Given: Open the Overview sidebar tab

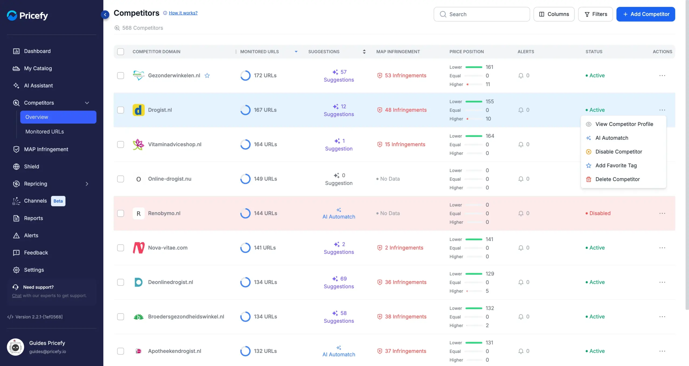Looking at the screenshot, I should (58, 117).
